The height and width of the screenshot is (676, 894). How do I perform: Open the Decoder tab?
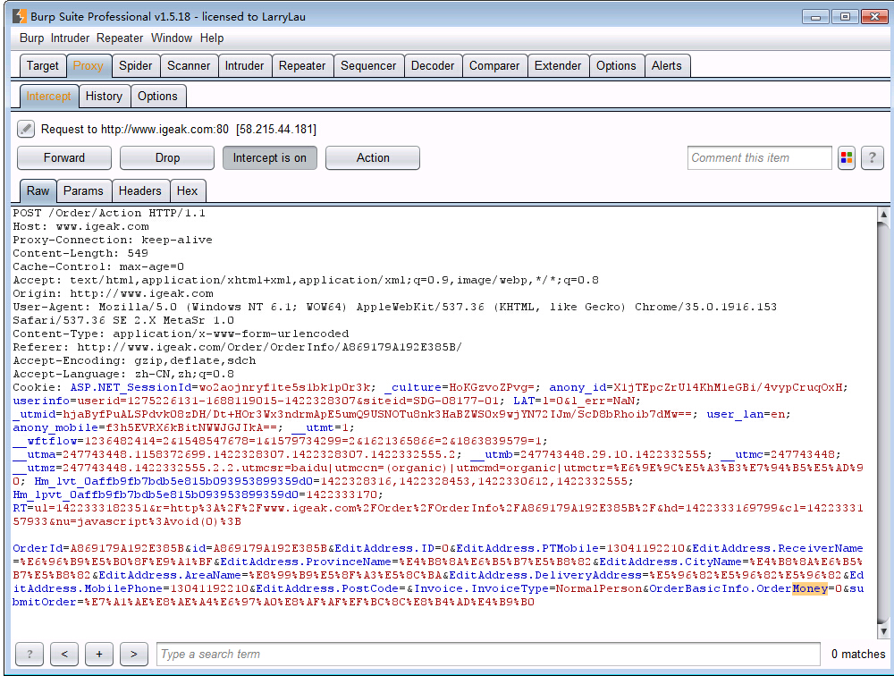coord(433,65)
